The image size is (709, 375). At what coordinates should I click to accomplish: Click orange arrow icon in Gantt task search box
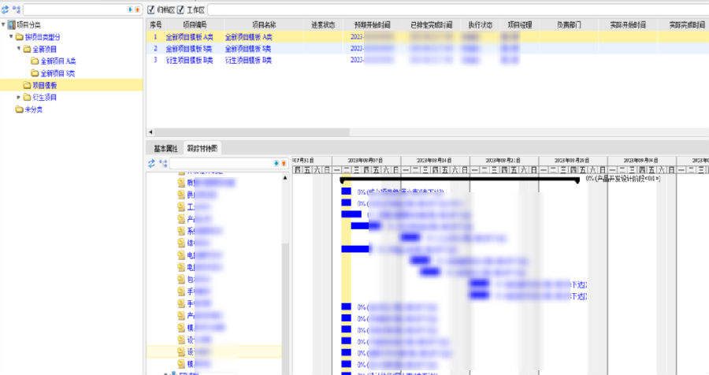click(x=284, y=163)
